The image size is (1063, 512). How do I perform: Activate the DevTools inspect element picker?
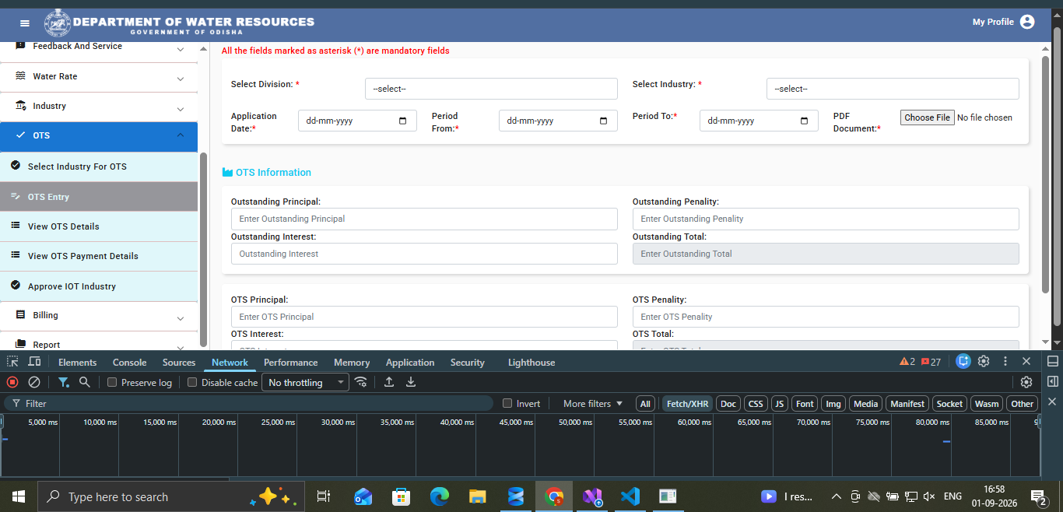(12, 362)
